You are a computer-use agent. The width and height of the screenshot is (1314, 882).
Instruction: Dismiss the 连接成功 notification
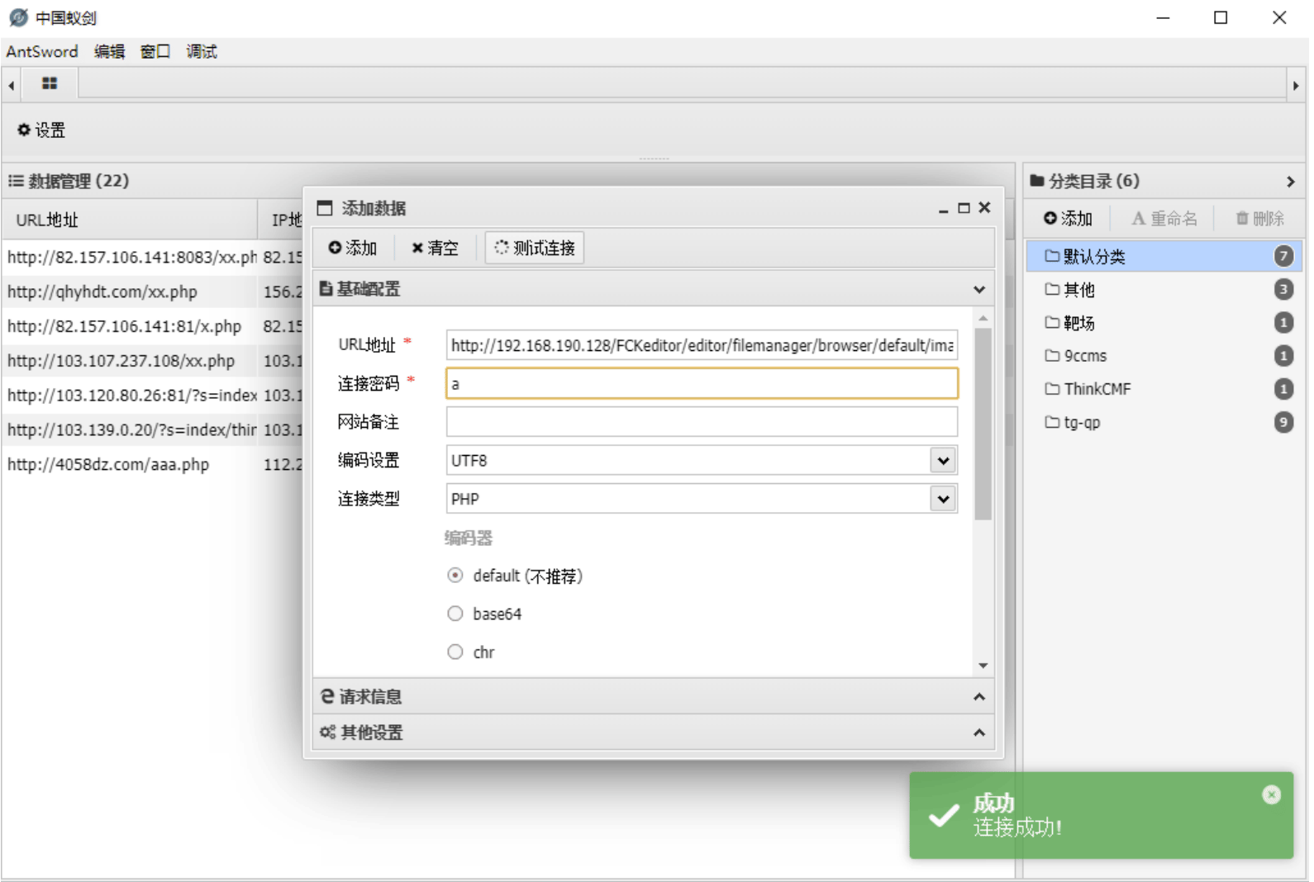1271,794
